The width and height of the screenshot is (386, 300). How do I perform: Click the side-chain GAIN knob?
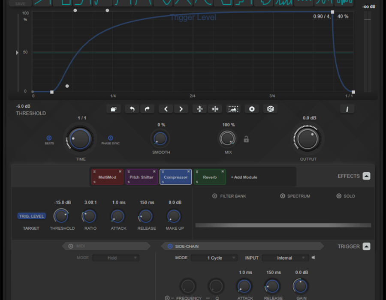point(301,286)
